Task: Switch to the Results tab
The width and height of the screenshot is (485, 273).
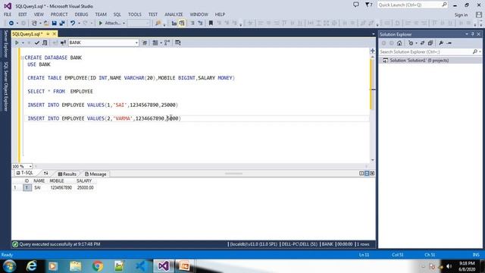Action: click(67, 174)
